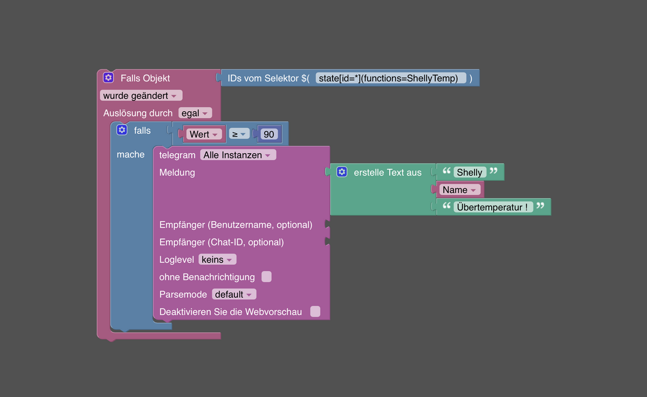The width and height of the screenshot is (647, 397).
Task: Open the Name dropdown in text block
Action: tap(460, 190)
